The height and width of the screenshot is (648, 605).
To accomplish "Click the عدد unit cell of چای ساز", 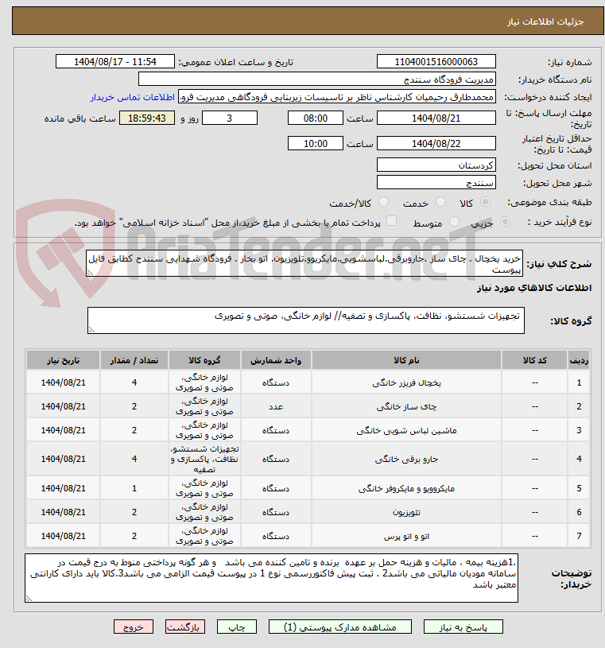I will point(276,407).
